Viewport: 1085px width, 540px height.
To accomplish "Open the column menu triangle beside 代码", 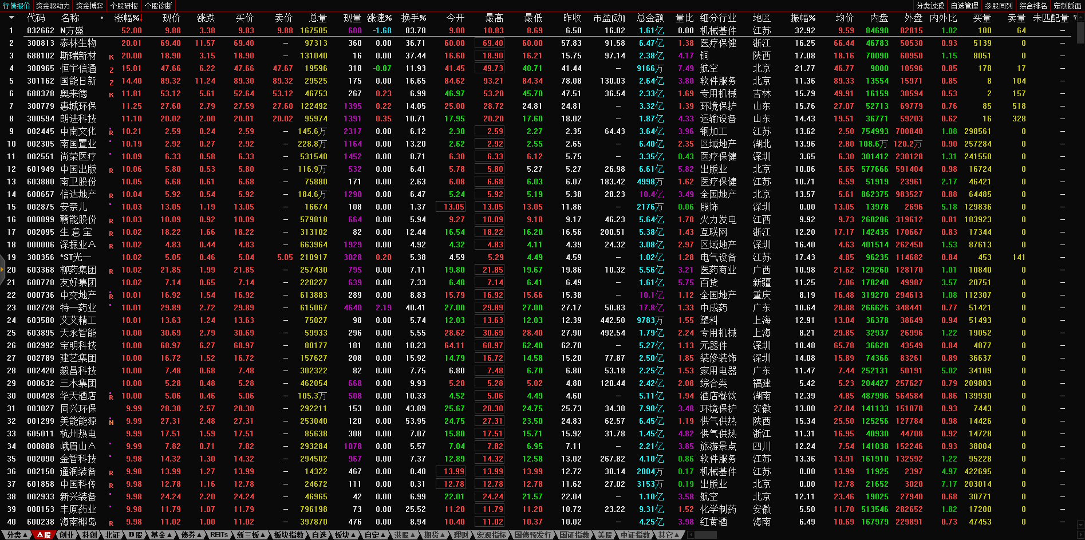I will [11, 18].
